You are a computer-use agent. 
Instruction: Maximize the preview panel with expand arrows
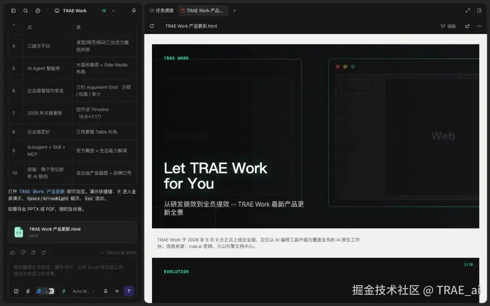click(467, 10)
